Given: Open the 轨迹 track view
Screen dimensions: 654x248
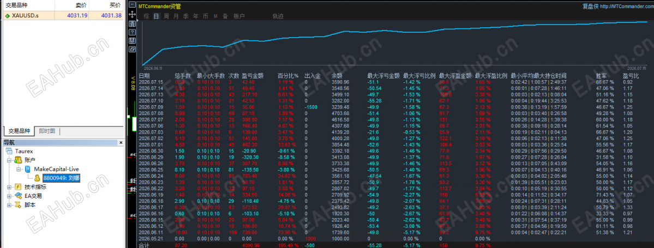Looking at the screenshot, I should point(278,16).
